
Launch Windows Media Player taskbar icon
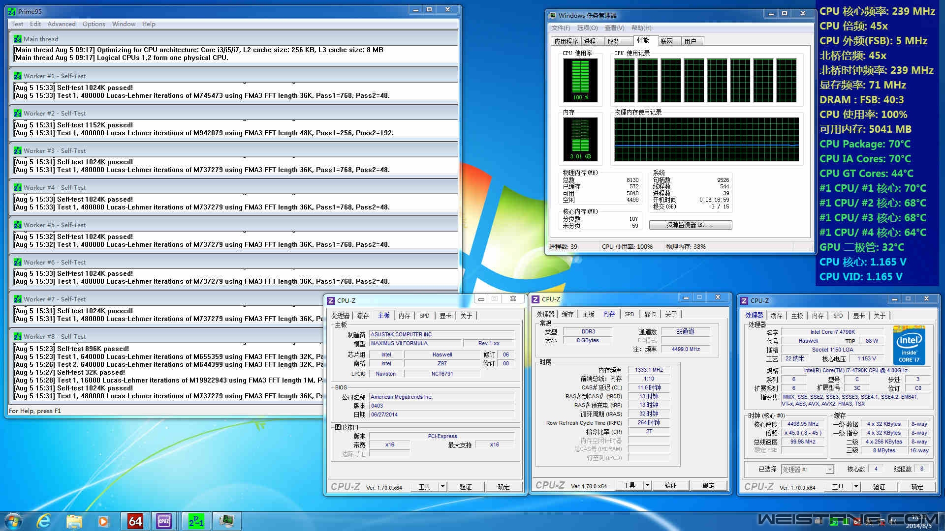pyautogui.click(x=103, y=521)
